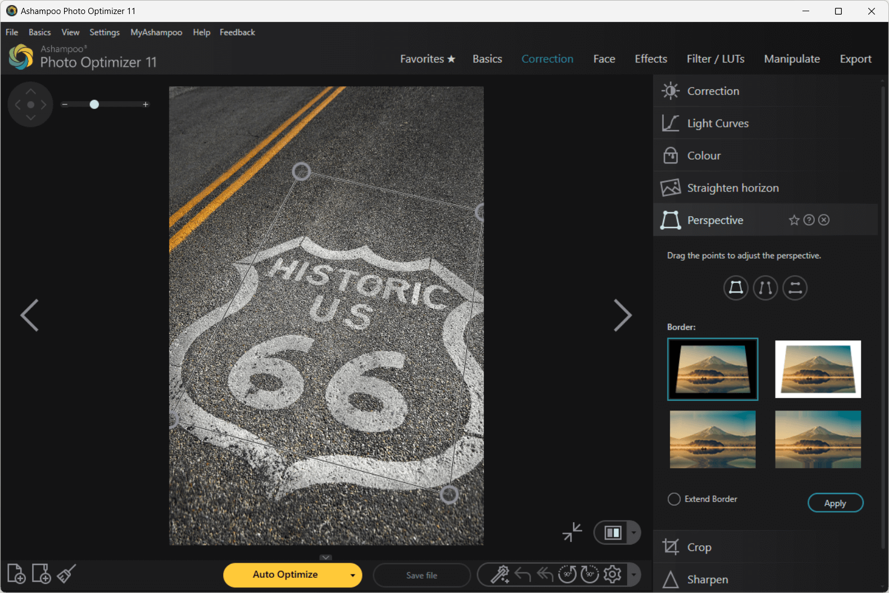The image size is (889, 593).
Task: Open the settings gear in bottom toolbar
Action: tap(612, 574)
